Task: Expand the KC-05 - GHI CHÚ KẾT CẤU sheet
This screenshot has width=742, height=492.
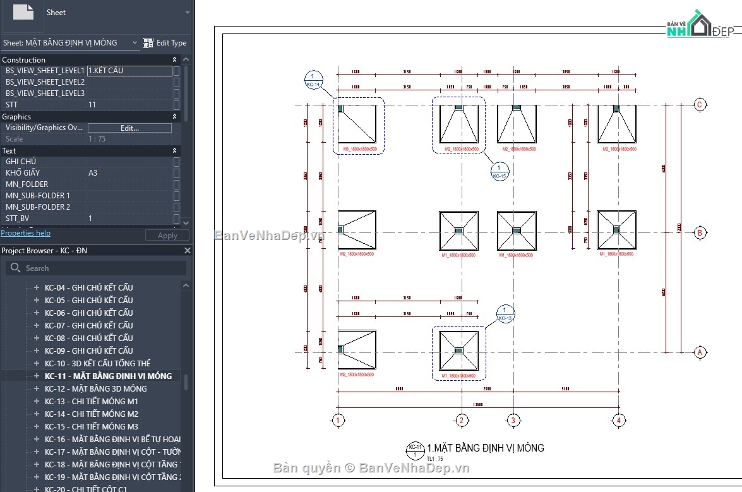Action: [x=37, y=300]
